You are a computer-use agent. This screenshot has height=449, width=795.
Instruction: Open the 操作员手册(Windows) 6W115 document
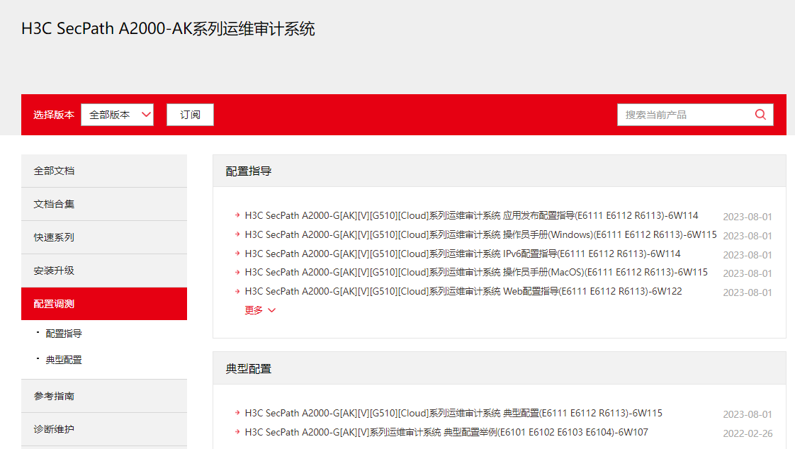tap(480, 234)
